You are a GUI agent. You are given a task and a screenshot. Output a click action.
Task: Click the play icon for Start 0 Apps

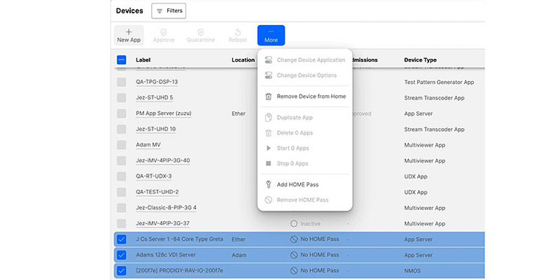pyautogui.click(x=268, y=148)
